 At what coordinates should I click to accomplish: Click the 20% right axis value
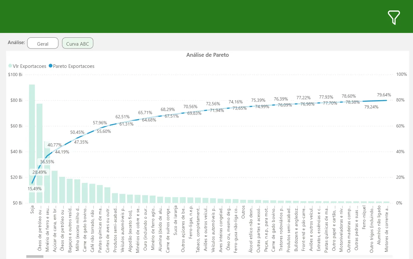[x=401, y=177]
